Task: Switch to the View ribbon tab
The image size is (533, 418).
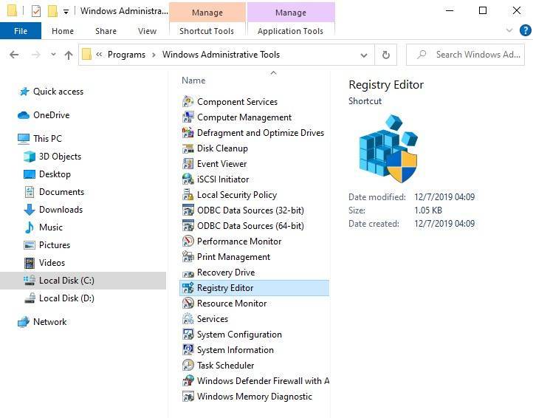Action: 147,31
